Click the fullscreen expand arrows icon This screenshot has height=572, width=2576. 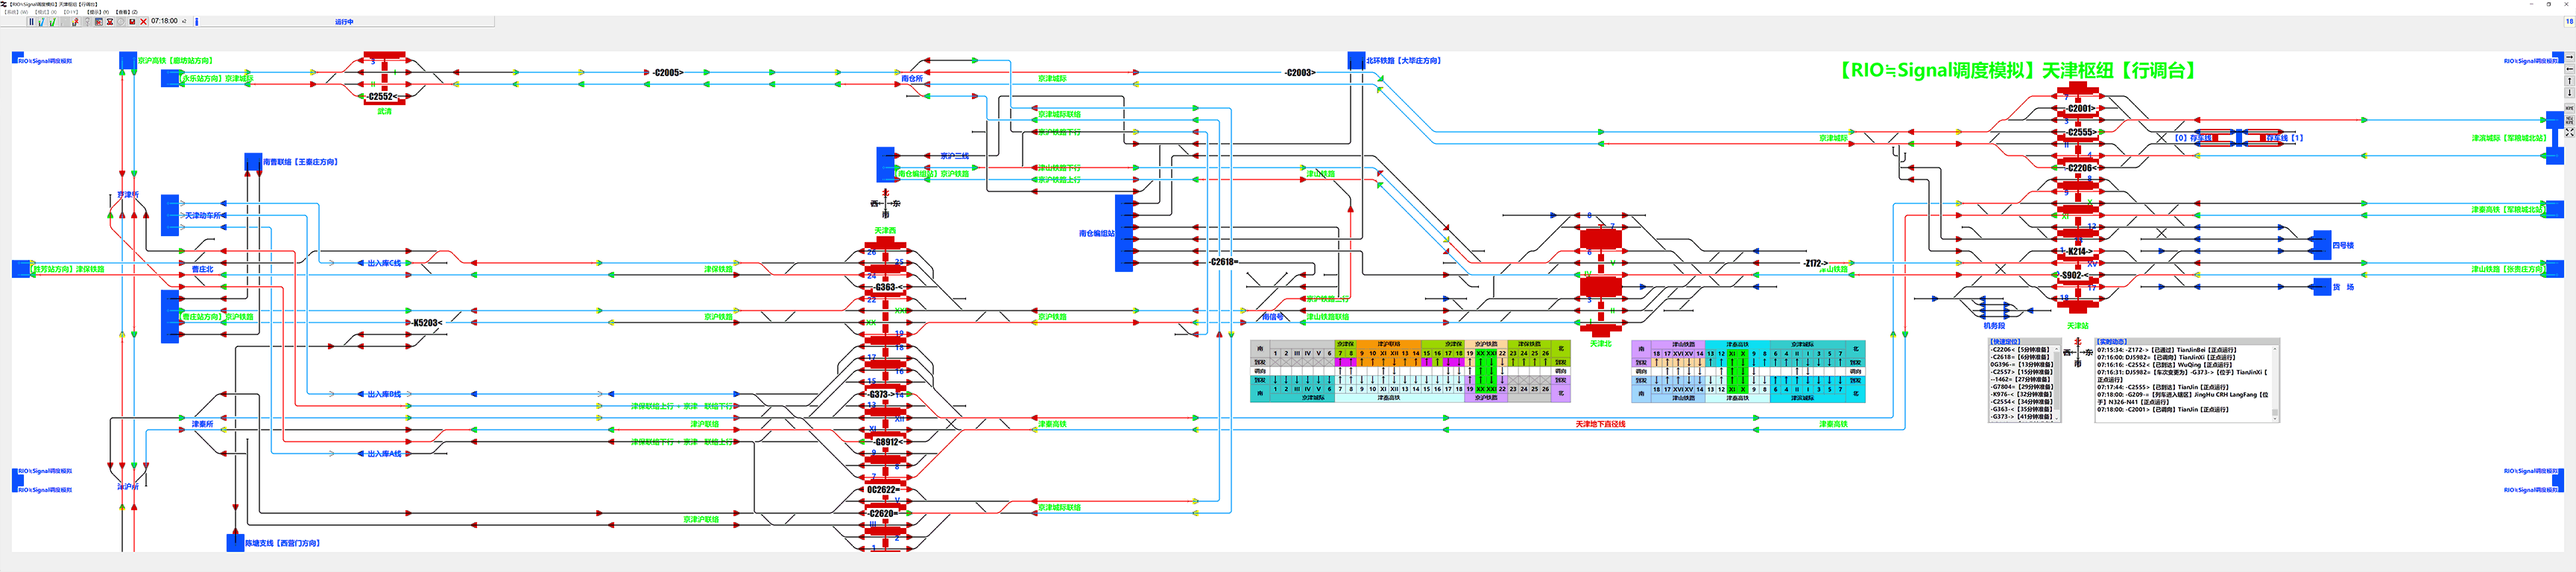(x=2569, y=132)
